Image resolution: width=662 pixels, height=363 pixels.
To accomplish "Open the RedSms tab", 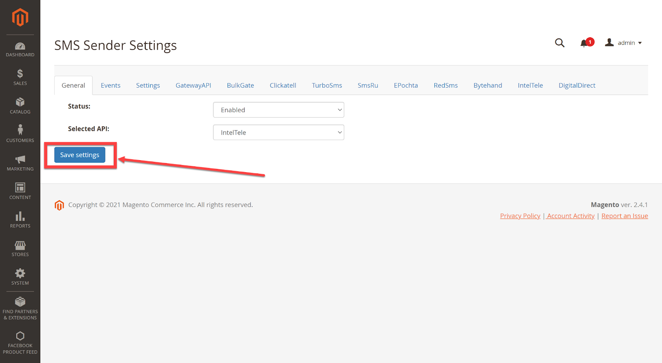I will point(446,85).
